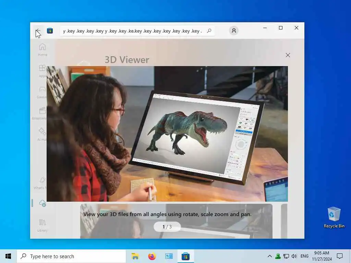Screen dimensions: 351x263
Task: Click the taskbar search box
Action: tap(71, 256)
